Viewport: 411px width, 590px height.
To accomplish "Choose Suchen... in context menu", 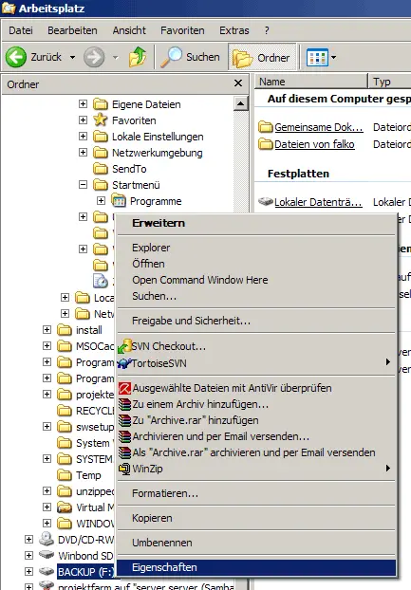I will [x=256, y=296].
